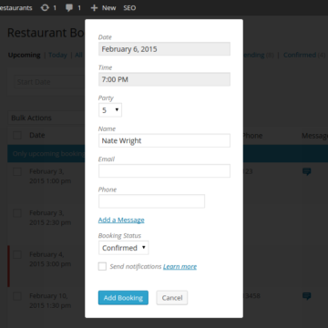Open message icon for February 3 1:00 pm booking

coord(307,172)
